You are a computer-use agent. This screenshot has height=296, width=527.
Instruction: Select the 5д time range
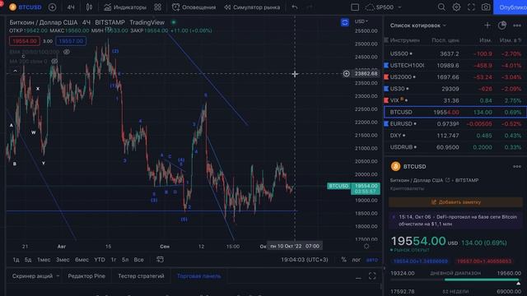coord(28,260)
